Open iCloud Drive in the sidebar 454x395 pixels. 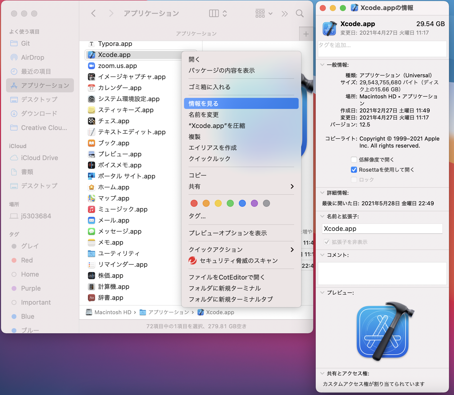tap(39, 158)
